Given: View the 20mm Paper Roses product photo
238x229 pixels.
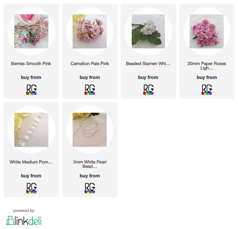Looking at the screenshot, I should [x=207, y=31].
